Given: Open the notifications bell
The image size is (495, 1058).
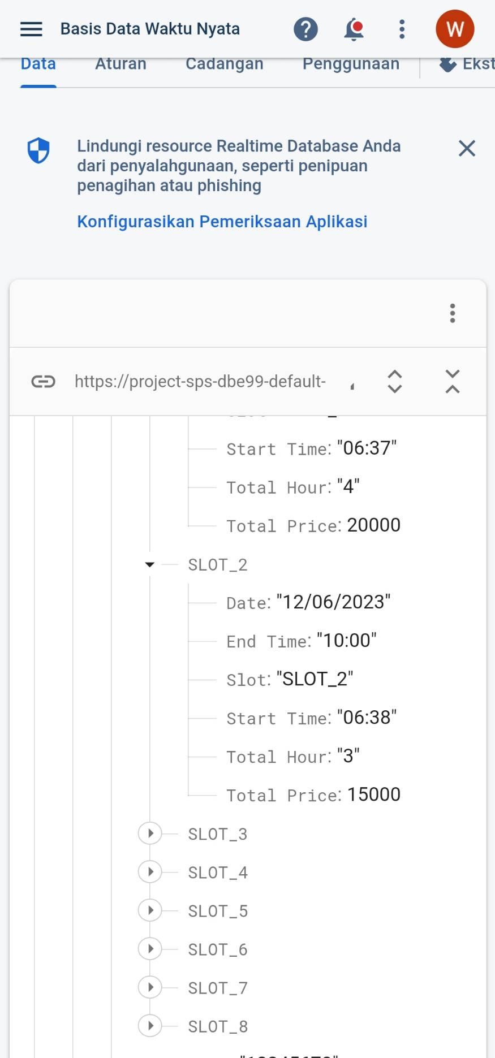Looking at the screenshot, I should [x=354, y=29].
